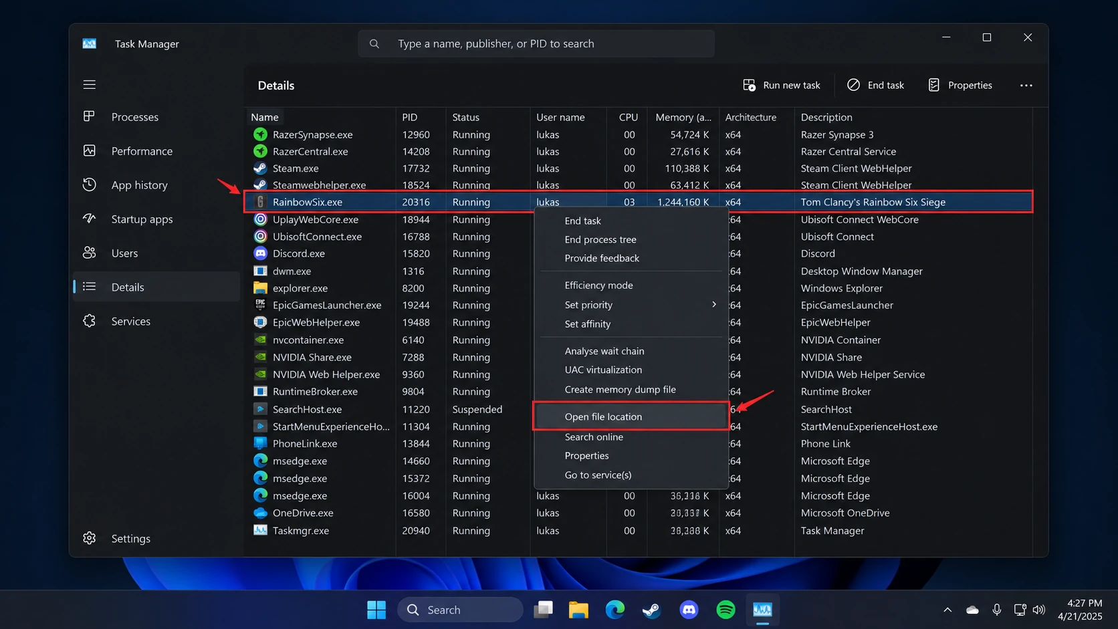Click the Properties toolbar icon

(934, 85)
